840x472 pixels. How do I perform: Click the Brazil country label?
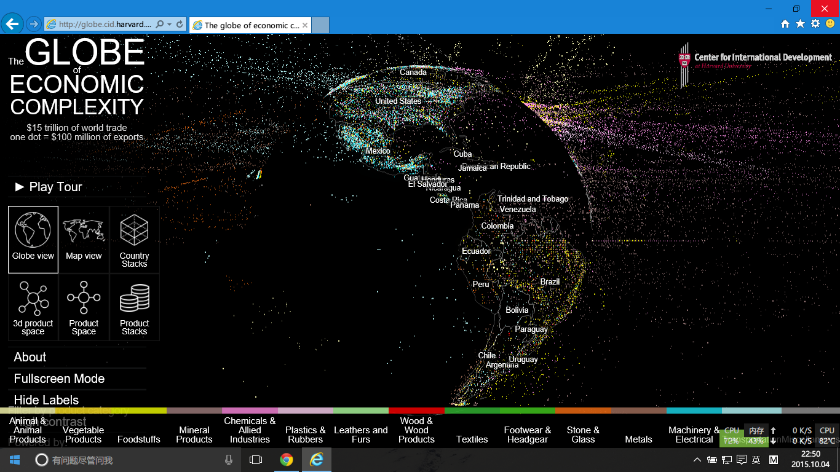click(x=550, y=281)
